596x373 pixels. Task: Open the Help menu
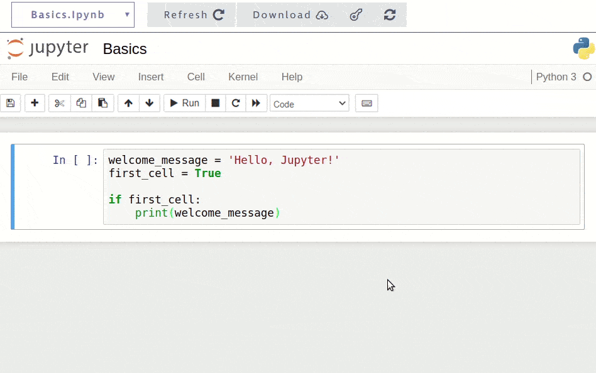point(292,77)
